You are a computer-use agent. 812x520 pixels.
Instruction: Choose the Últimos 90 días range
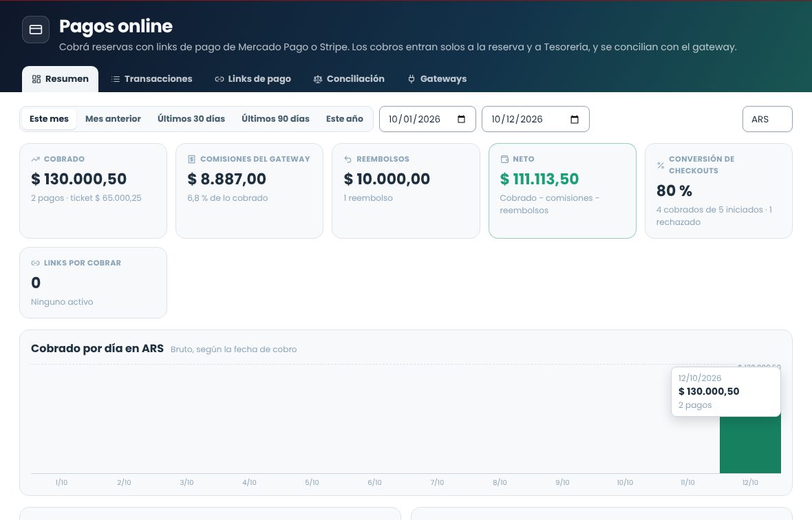pos(275,119)
